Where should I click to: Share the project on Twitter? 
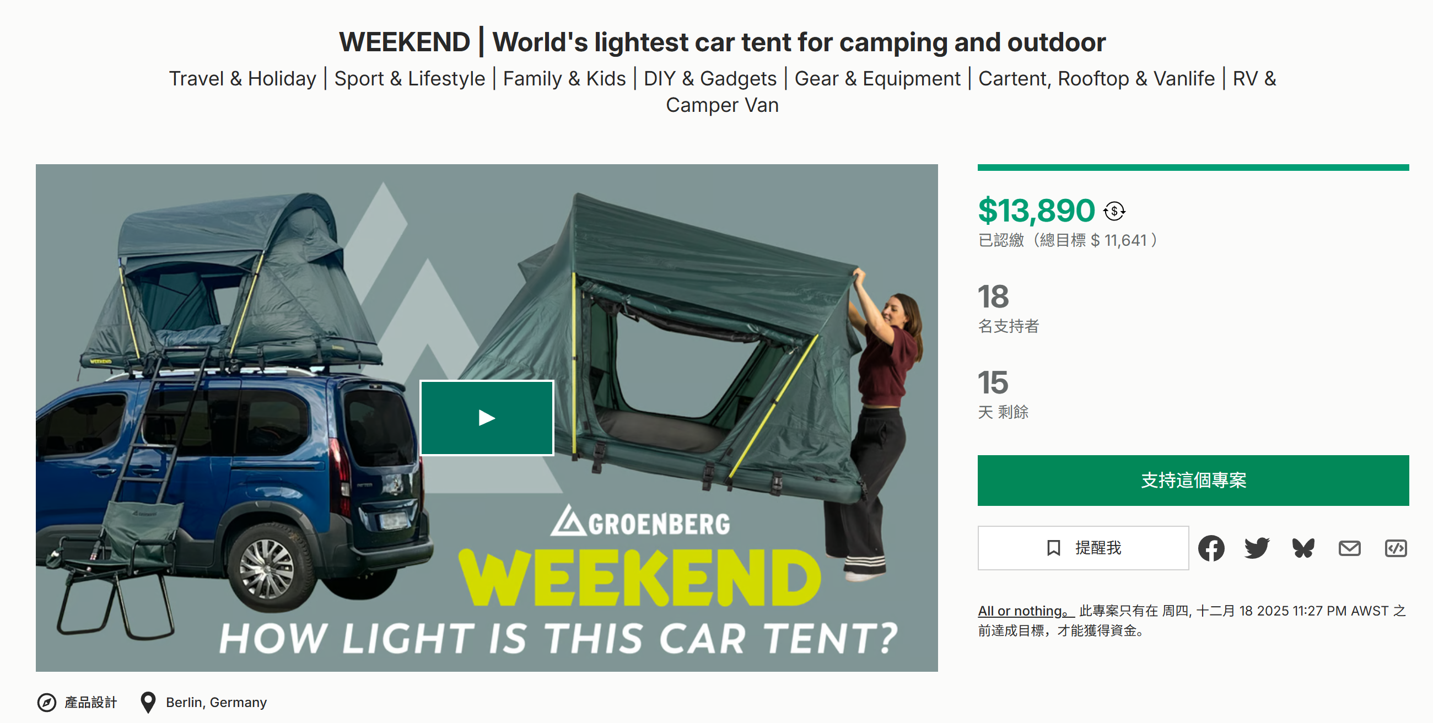point(1257,548)
